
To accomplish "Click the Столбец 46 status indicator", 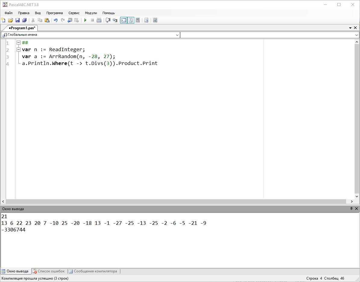I will 334,278.
